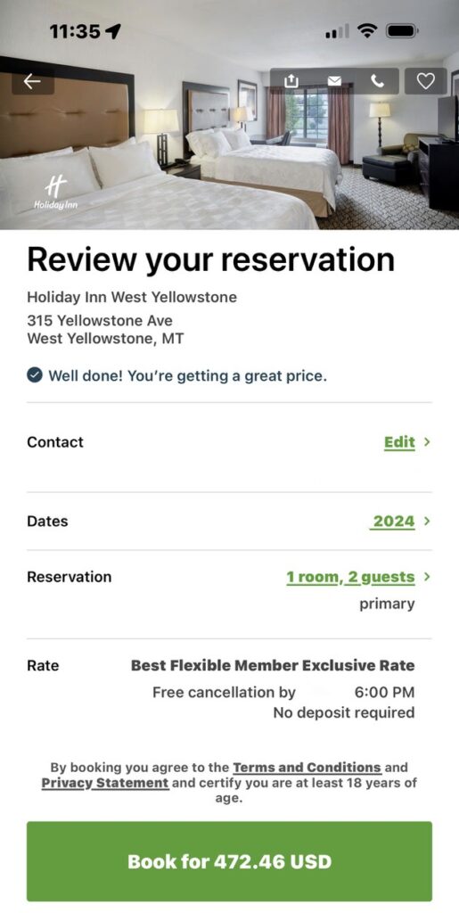This screenshot has width=459, height=913.
Task: Toggle the heart favorite icon
Action: coord(426,81)
